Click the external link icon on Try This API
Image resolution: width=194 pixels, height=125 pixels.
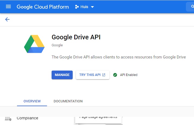click(104, 75)
